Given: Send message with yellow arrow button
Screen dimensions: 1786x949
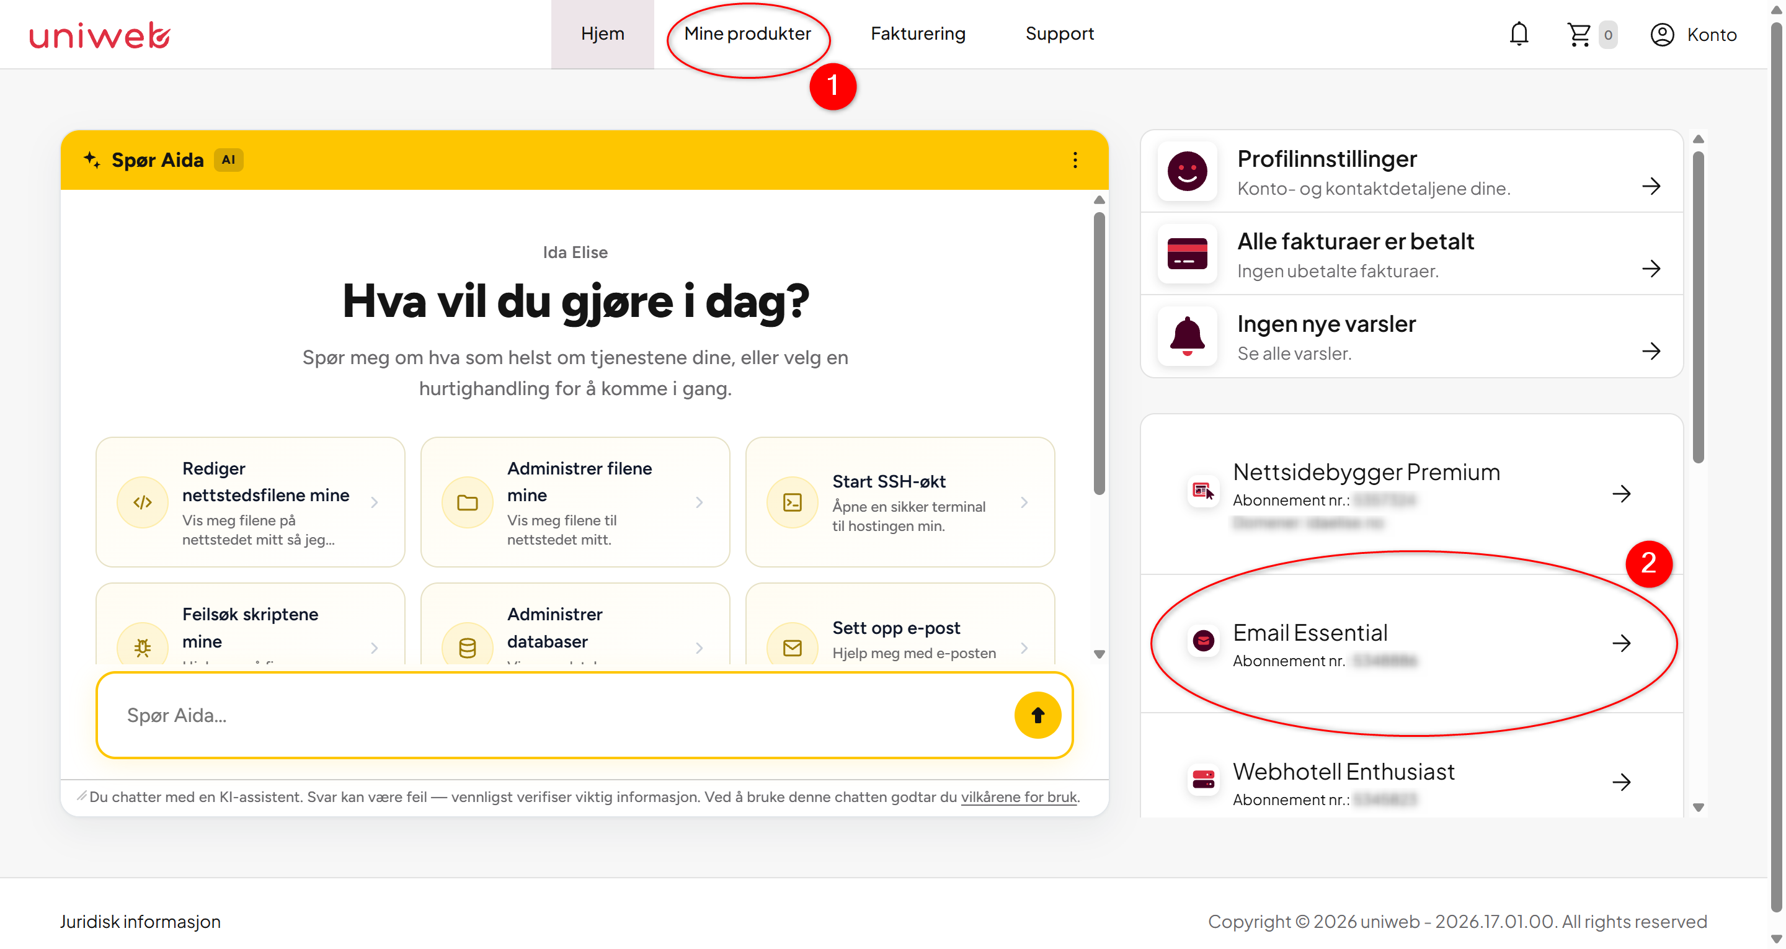Looking at the screenshot, I should pos(1037,715).
